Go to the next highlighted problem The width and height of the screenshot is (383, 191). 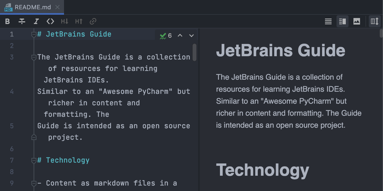[191, 36]
